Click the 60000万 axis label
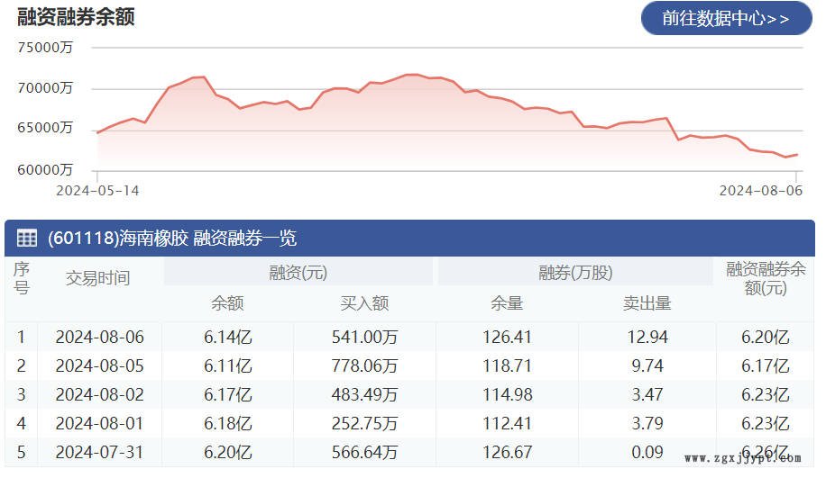This screenshot has height=478, width=826. 45,170
